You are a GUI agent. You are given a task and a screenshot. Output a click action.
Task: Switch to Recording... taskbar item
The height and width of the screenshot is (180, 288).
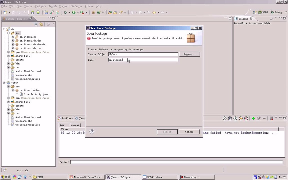click(x=196, y=177)
